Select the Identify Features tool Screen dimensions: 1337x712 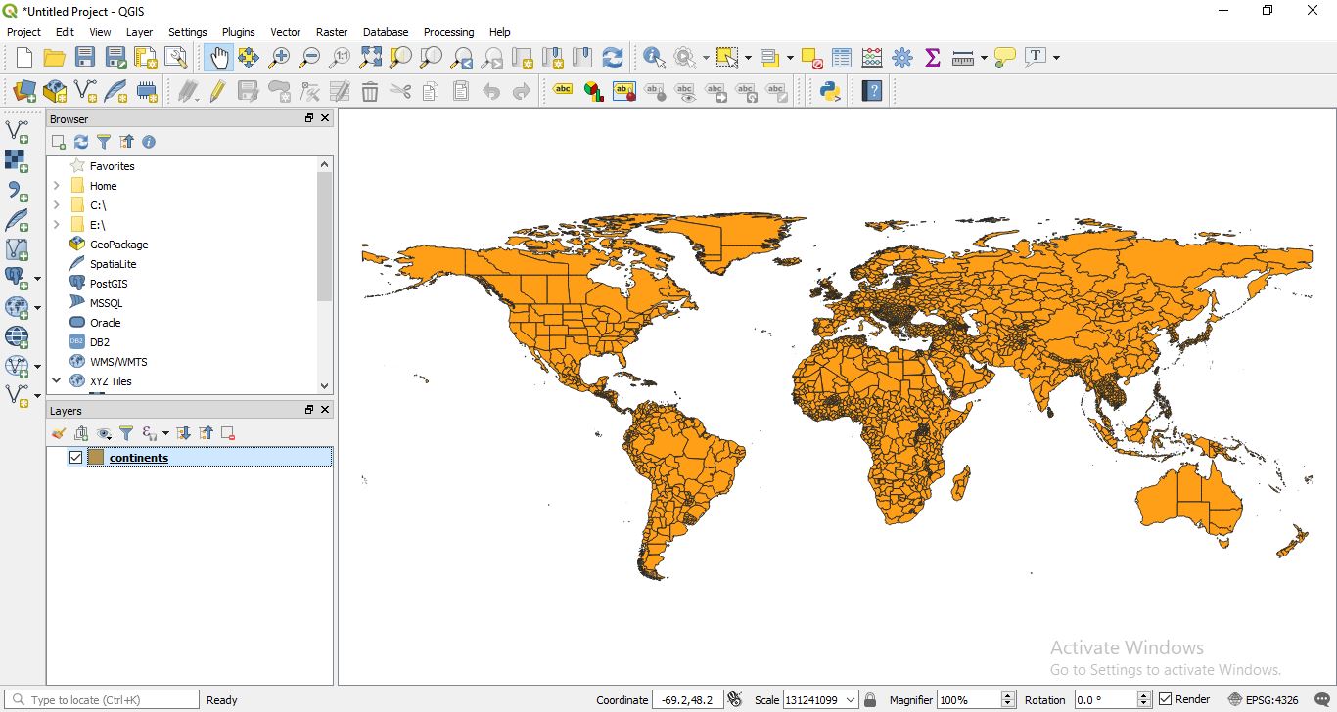click(x=653, y=58)
